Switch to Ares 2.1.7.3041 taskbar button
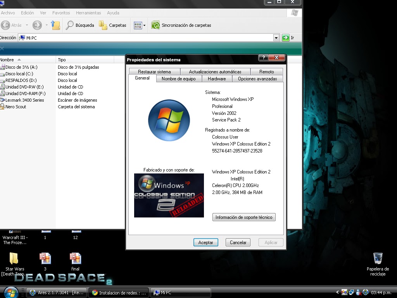This screenshot has width=397, height=298. click(57, 293)
